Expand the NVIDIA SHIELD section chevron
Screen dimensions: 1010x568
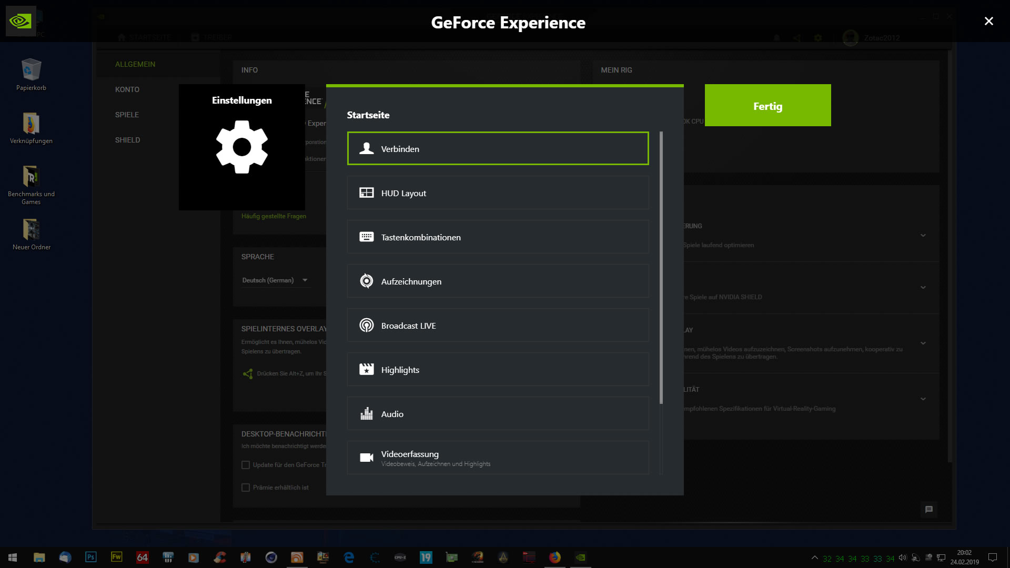[923, 288]
